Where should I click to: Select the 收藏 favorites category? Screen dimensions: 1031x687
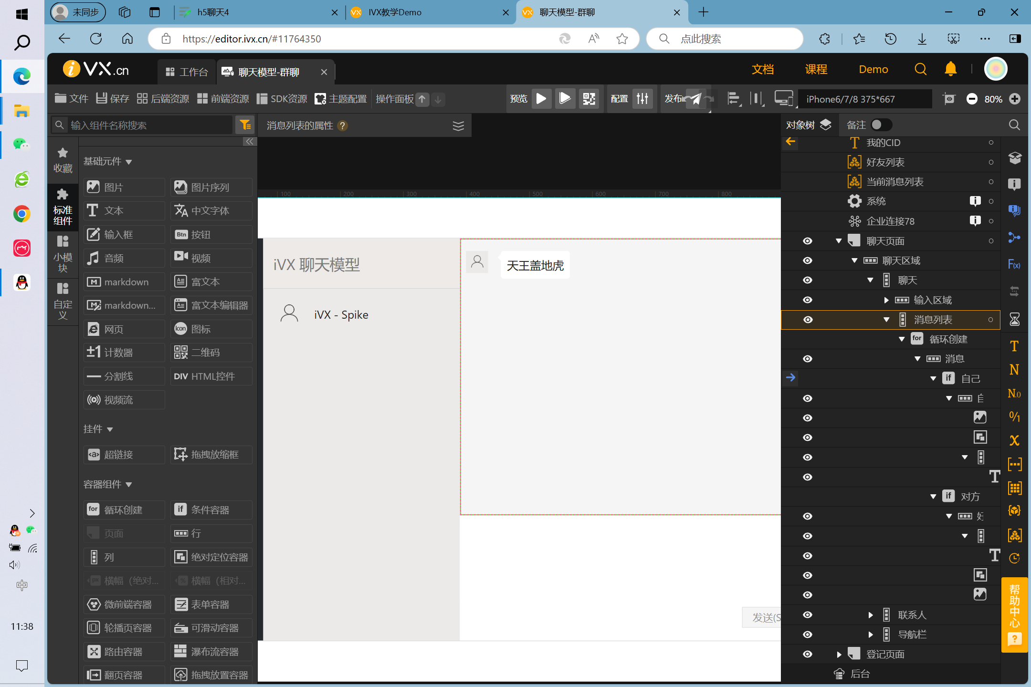[63, 160]
